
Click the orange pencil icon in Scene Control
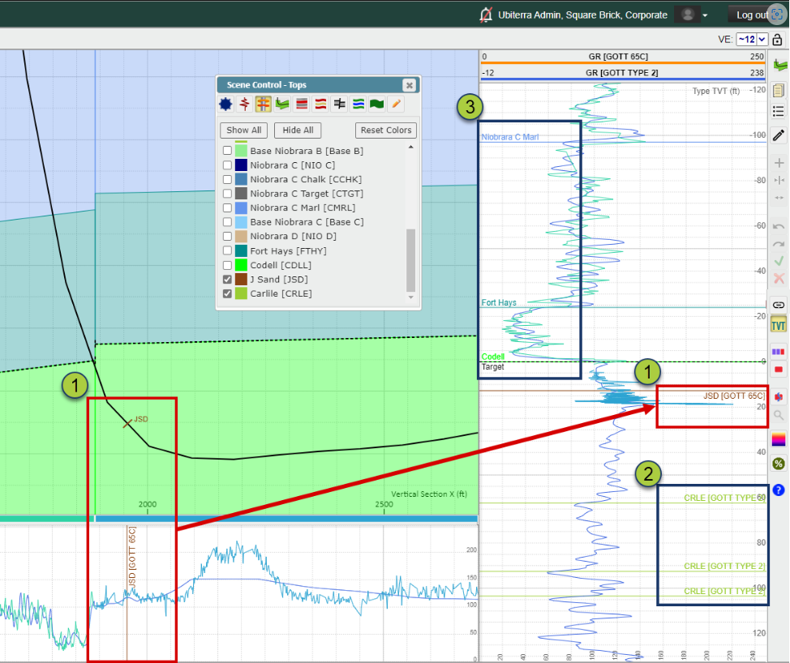[x=396, y=104]
